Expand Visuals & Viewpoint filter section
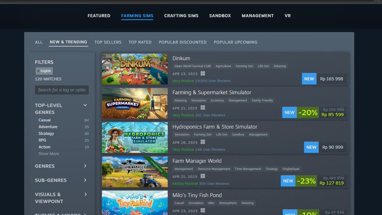This screenshot has width=382, height=215. click(85, 194)
